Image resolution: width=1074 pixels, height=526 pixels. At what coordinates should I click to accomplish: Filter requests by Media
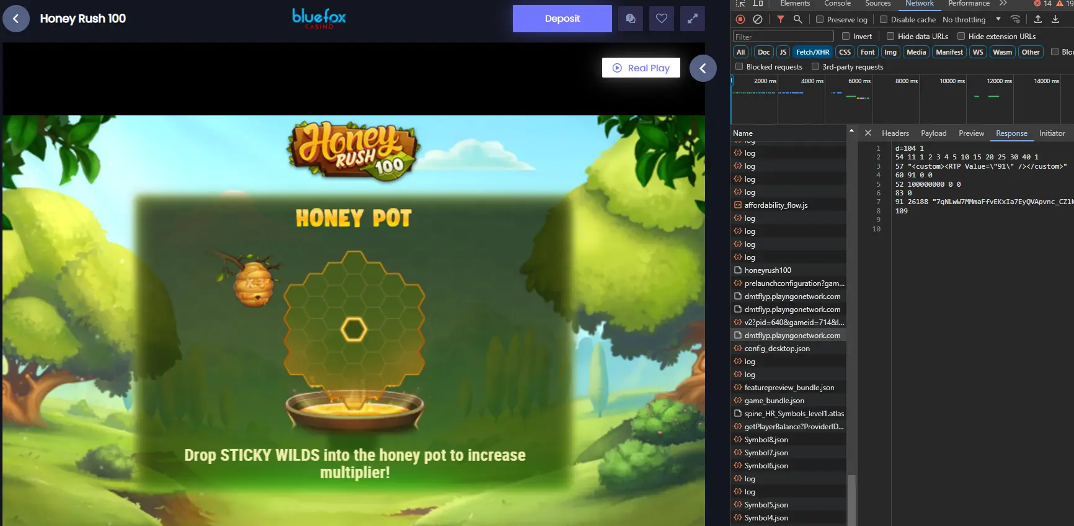916,52
